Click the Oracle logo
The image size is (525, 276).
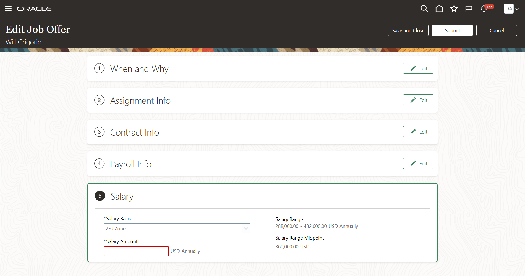click(34, 9)
